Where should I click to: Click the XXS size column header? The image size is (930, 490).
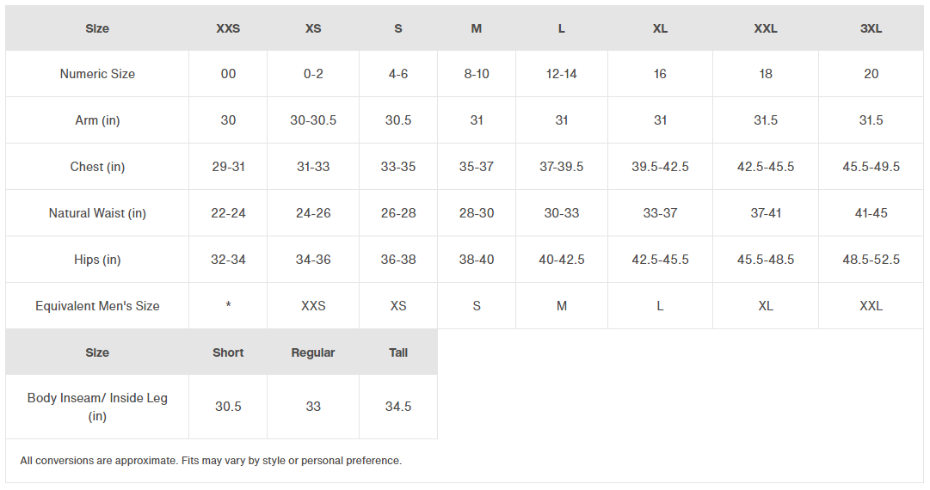pyautogui.click(x=228, y=28)
